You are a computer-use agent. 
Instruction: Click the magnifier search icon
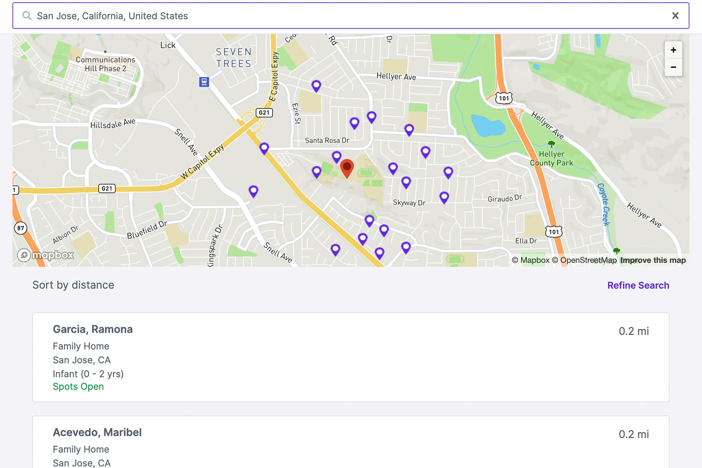coord(27,16)
